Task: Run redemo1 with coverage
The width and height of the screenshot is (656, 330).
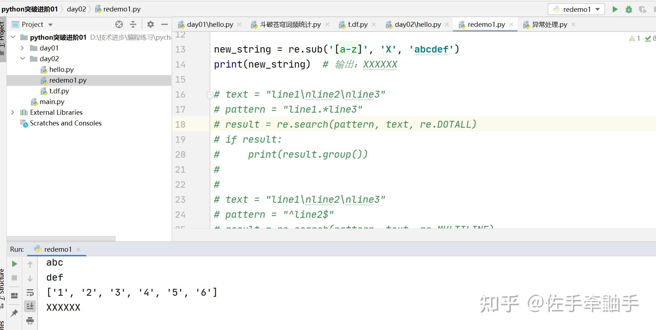Action: (642, 9)
